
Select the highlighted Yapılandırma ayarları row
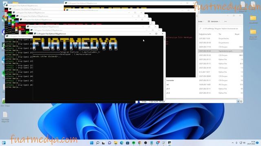(x=220, y=51)
